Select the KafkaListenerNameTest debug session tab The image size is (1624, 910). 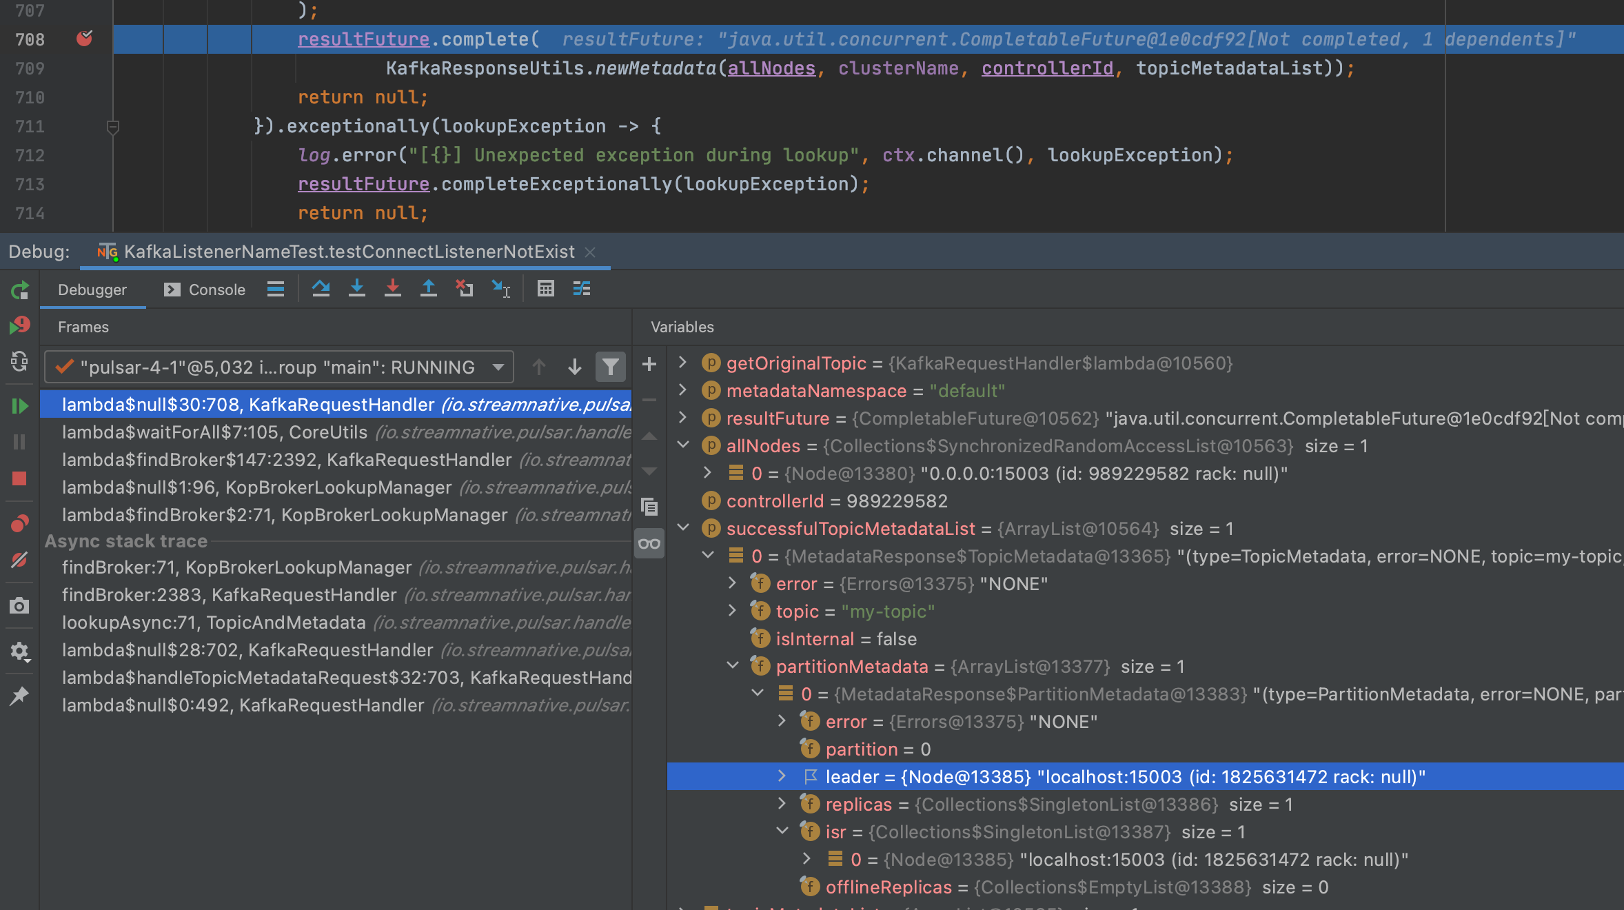click(348, 252)
